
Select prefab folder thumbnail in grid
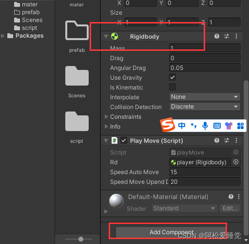[x=77, y=30]
